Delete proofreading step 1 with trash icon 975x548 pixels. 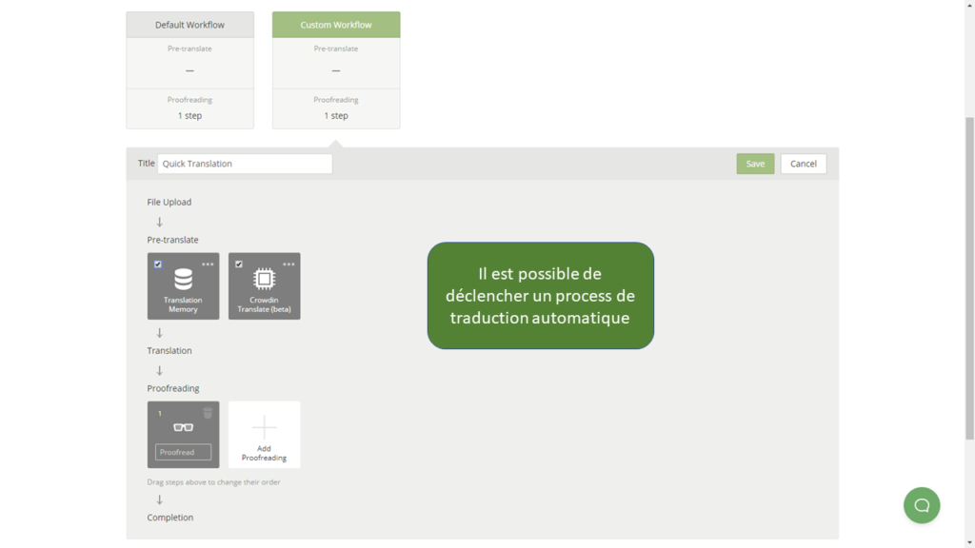(208, 413)
